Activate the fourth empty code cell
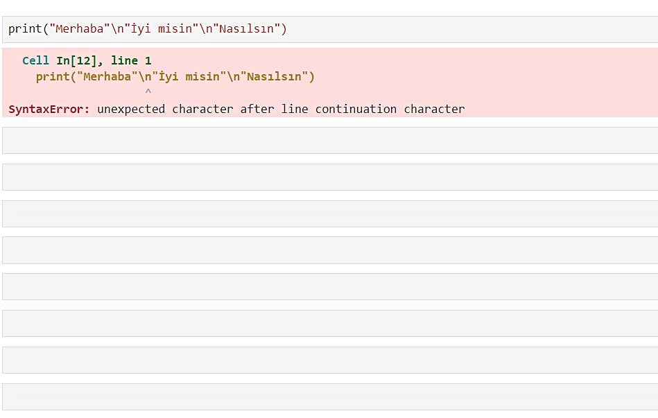Screen dimensions: 658x418 329,250
